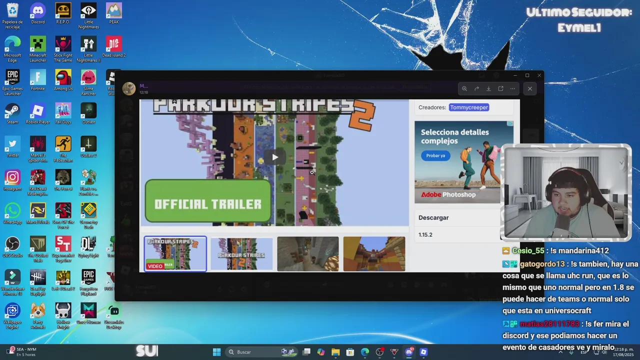Open the Twitter desktop shortcut

(12, 147)
